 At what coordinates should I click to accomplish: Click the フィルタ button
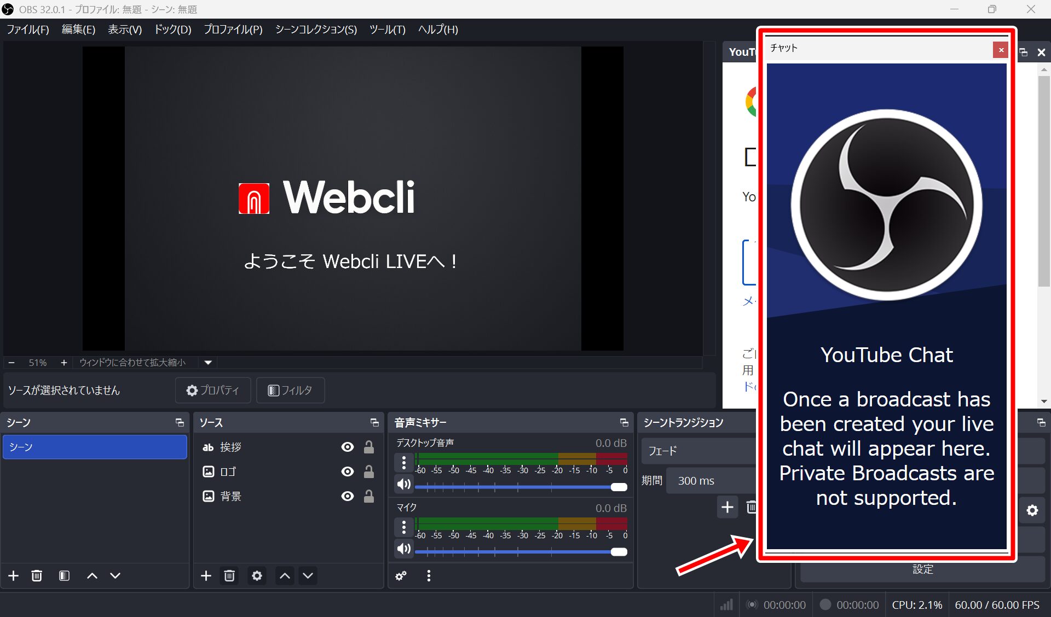[291, 391]
